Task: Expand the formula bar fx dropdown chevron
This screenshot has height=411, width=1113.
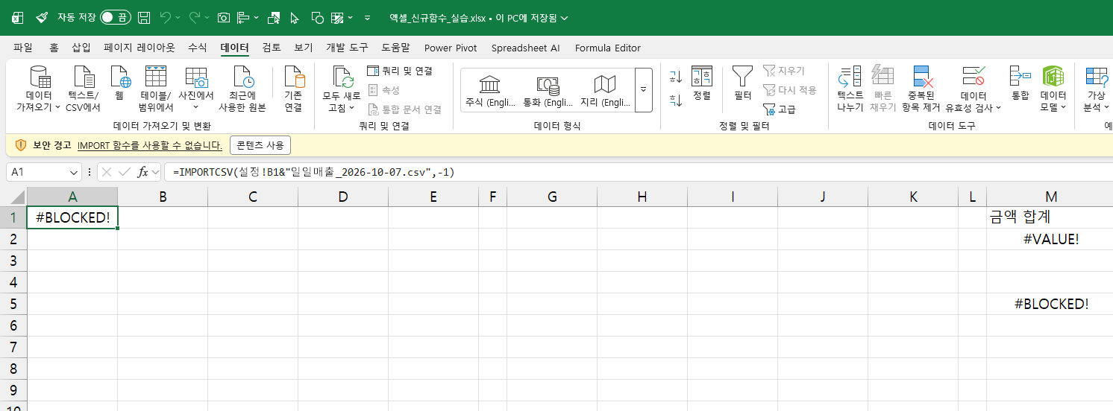Action: [x=155, y=172]
